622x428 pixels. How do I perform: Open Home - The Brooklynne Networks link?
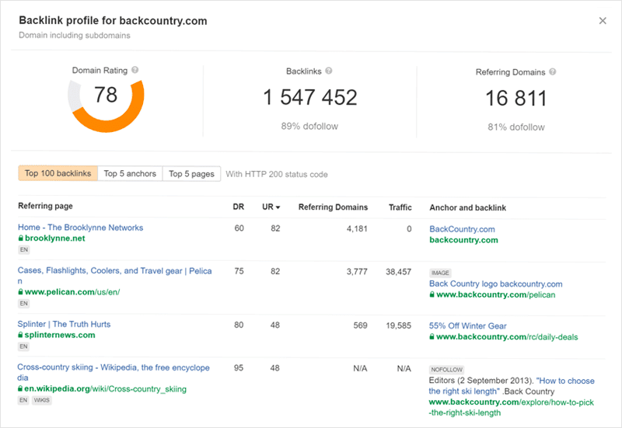tap(80, 228)
